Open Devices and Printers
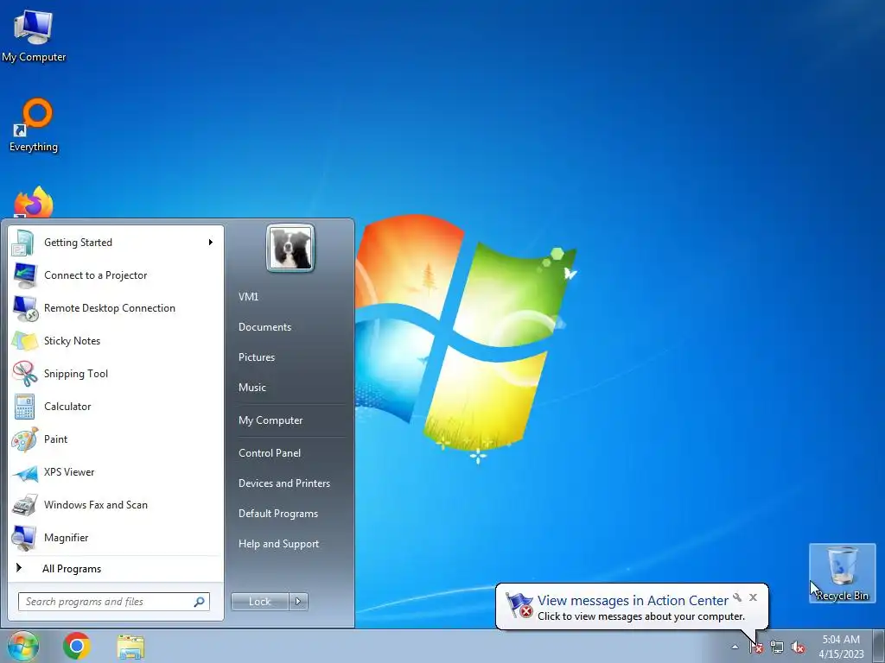 click(283, 483)
